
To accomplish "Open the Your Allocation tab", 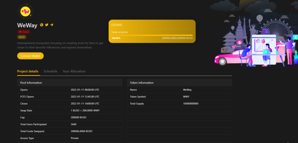I will pyautogui.click(x=74, y=71).
